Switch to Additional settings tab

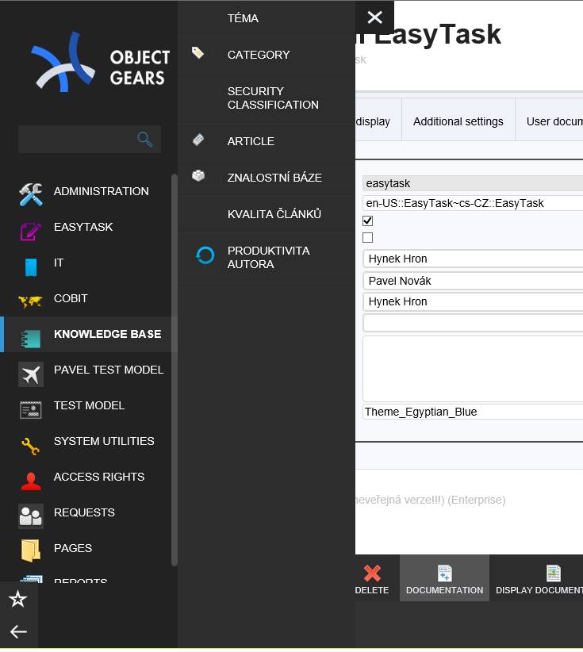458,121
